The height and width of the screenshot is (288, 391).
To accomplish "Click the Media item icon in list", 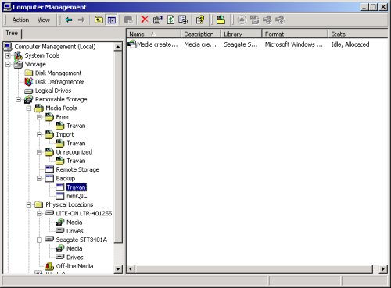I will tap(132, 44).
